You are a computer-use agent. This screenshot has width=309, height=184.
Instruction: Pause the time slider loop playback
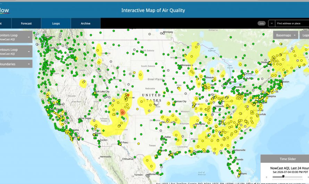coord(266,177)
